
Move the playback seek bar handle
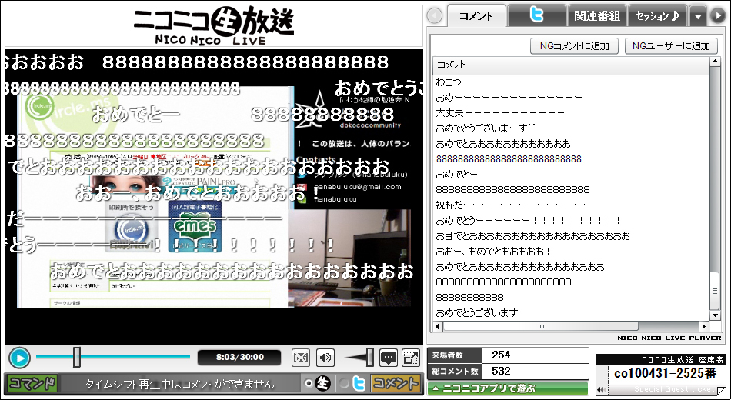(77, 357)
